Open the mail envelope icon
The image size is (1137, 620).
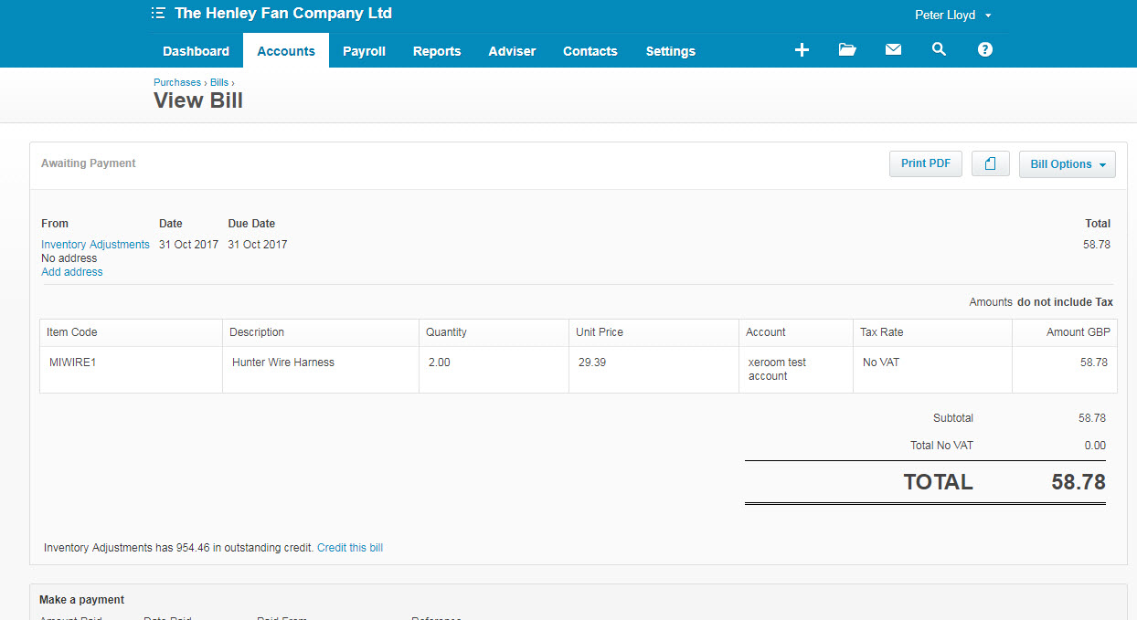tap(893, 50)
